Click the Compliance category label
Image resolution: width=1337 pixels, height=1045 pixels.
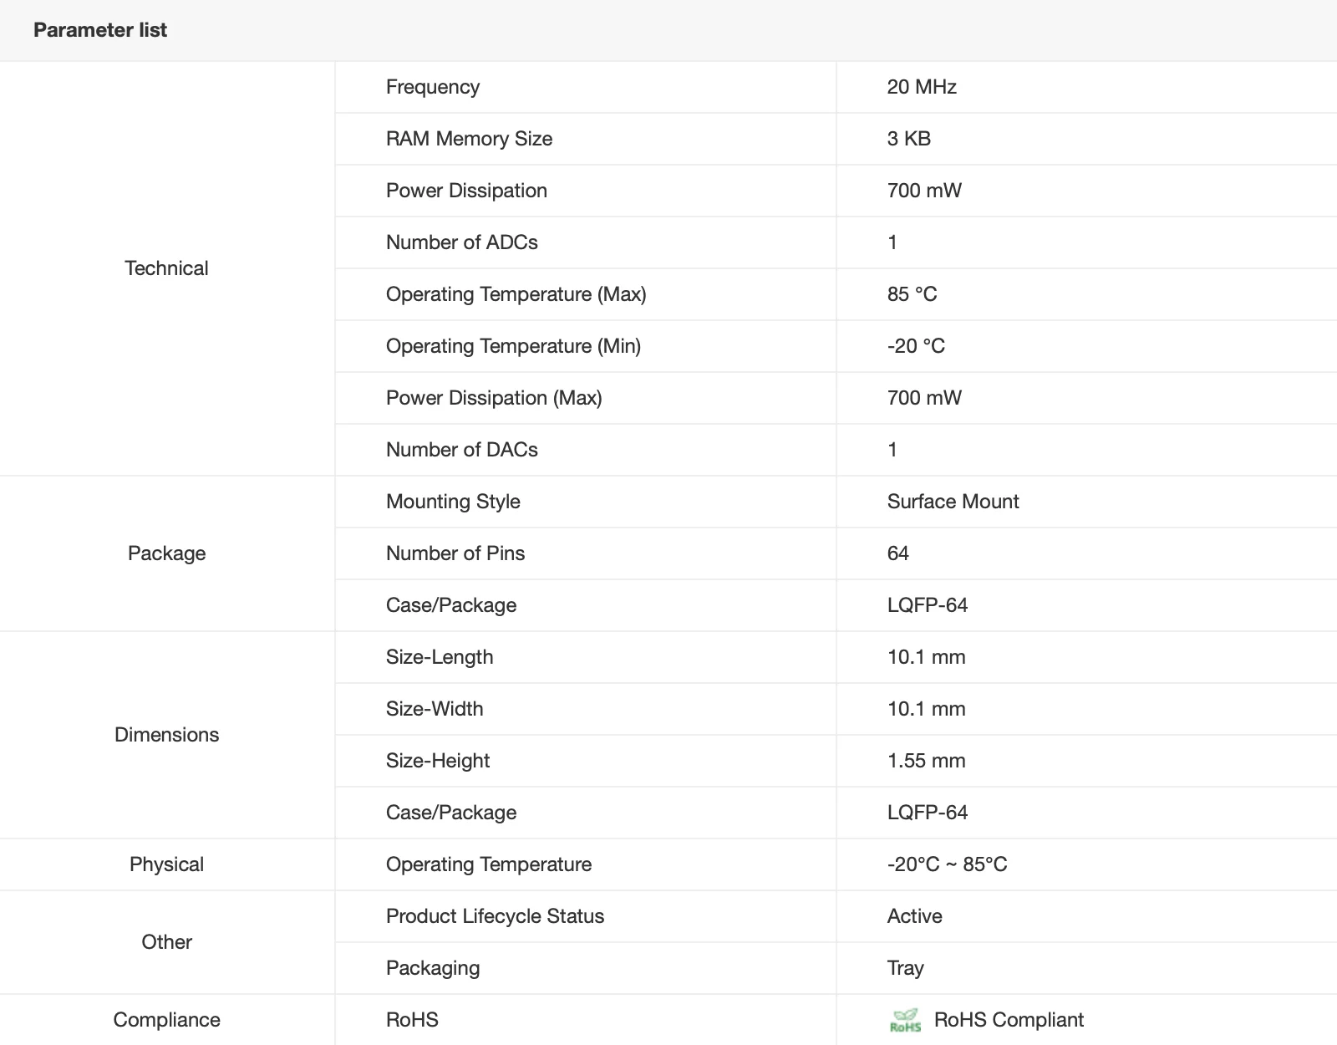click(x=166, y=1020)
